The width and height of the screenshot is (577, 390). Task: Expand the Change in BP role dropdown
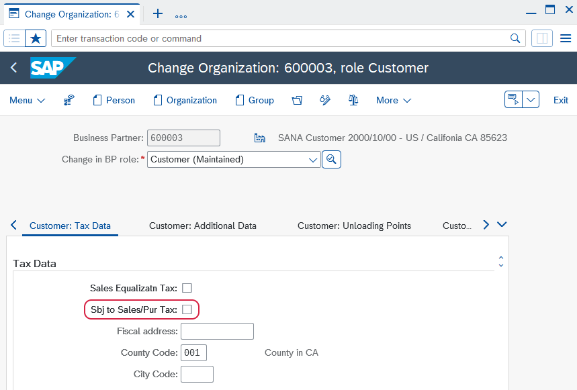[x=312, y=160]
